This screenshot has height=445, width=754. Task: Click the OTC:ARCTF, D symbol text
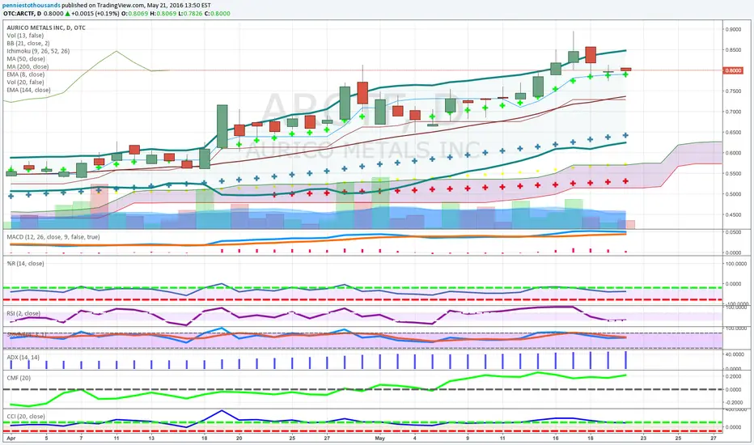(22, 14)
